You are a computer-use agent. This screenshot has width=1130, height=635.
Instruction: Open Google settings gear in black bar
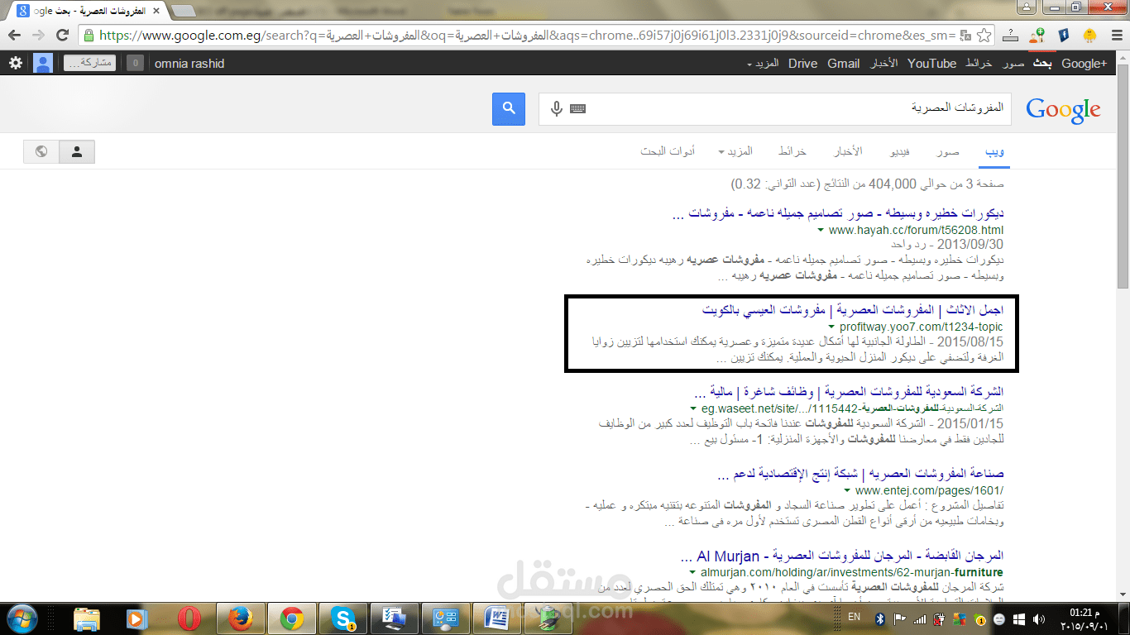click(x=16, y=63)
